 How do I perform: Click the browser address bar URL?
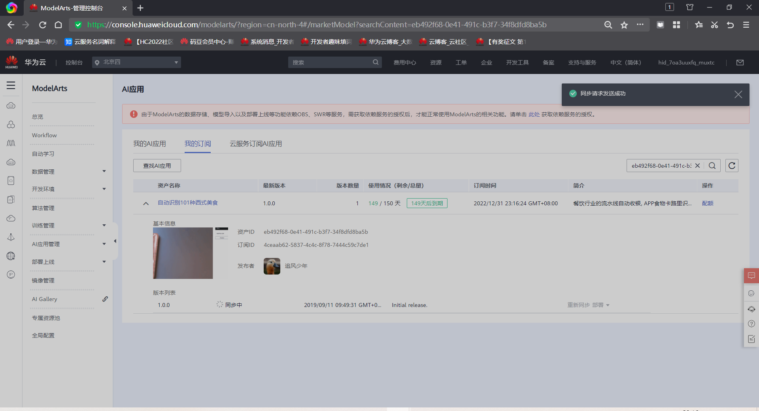[317, 25]
